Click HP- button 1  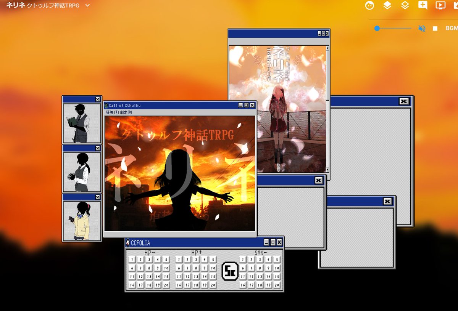pyautogui.click(x=132, y=260)
